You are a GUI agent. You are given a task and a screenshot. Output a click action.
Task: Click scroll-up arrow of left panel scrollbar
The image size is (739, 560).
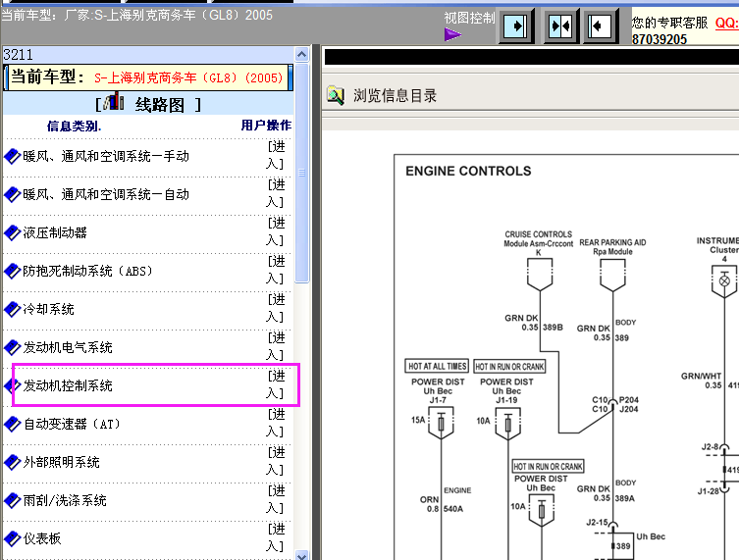[x=301, y=54]
